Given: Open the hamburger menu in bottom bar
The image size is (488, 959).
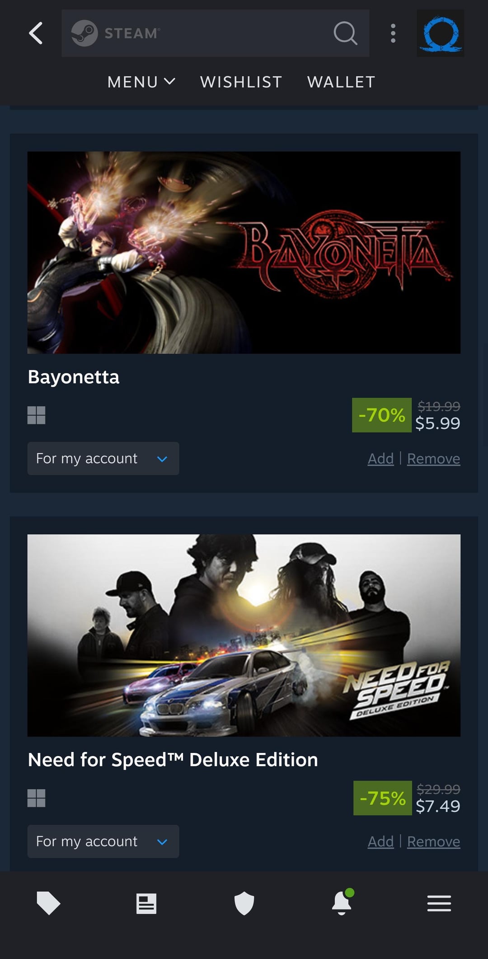Looking at the screenshot, I should (x=439, y=903).
